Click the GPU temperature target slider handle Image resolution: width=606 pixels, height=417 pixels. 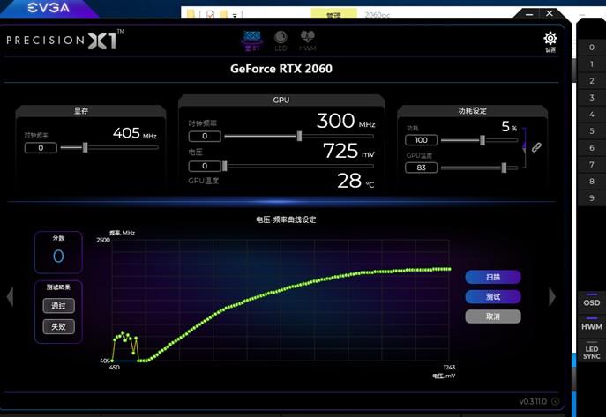click(504, 168)
